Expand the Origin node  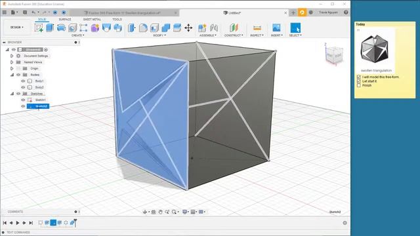[12, 68]
